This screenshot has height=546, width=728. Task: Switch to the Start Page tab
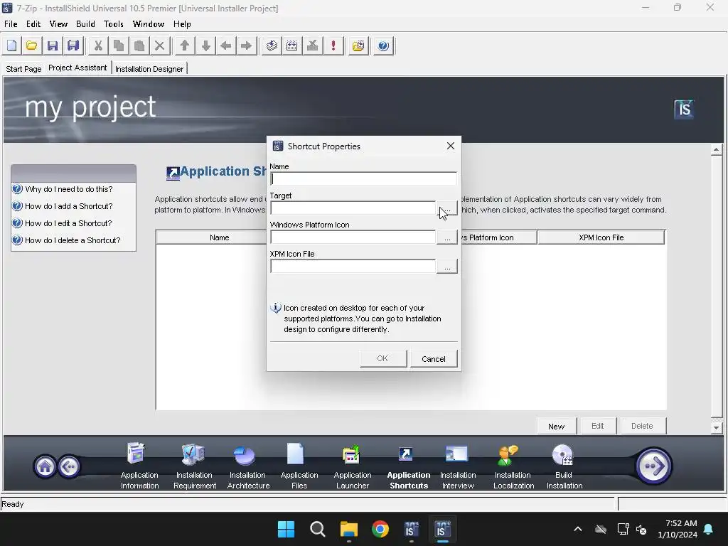(23, 69)
